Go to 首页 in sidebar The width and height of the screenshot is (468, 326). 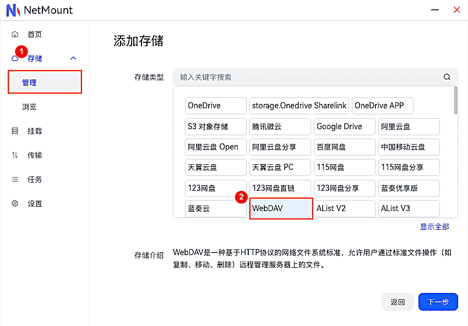click(x=35, y=34)
